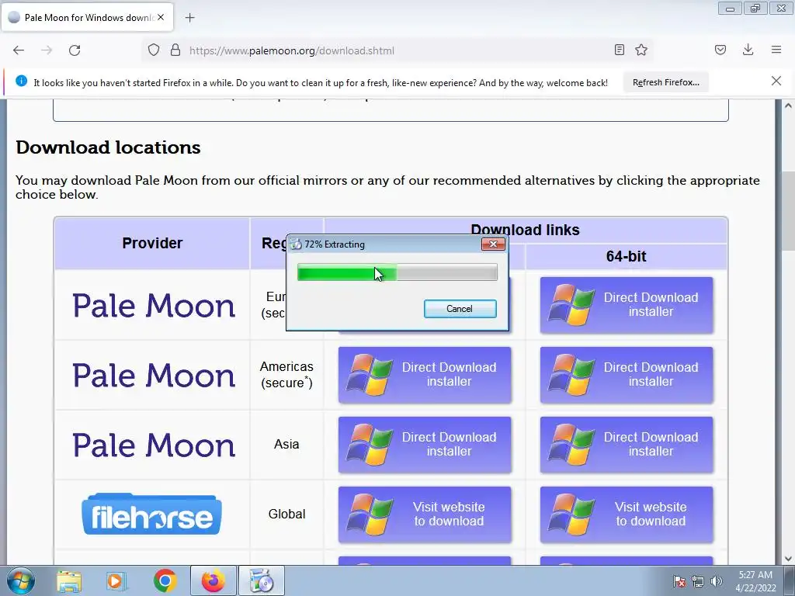Open the Firefox downloads panel

748,50
